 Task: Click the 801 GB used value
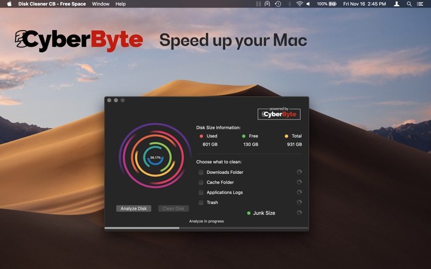(210, 144)
